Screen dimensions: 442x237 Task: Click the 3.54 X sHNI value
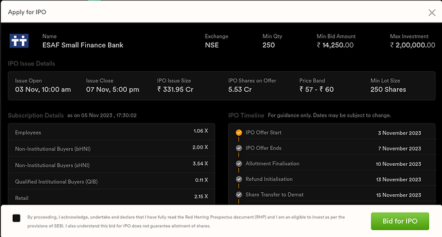200,163
